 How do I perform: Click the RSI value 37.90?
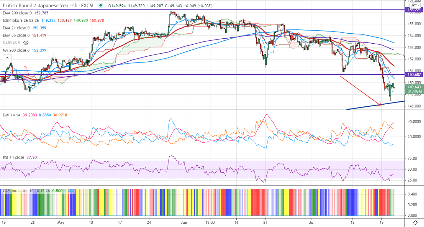point(32,157)
